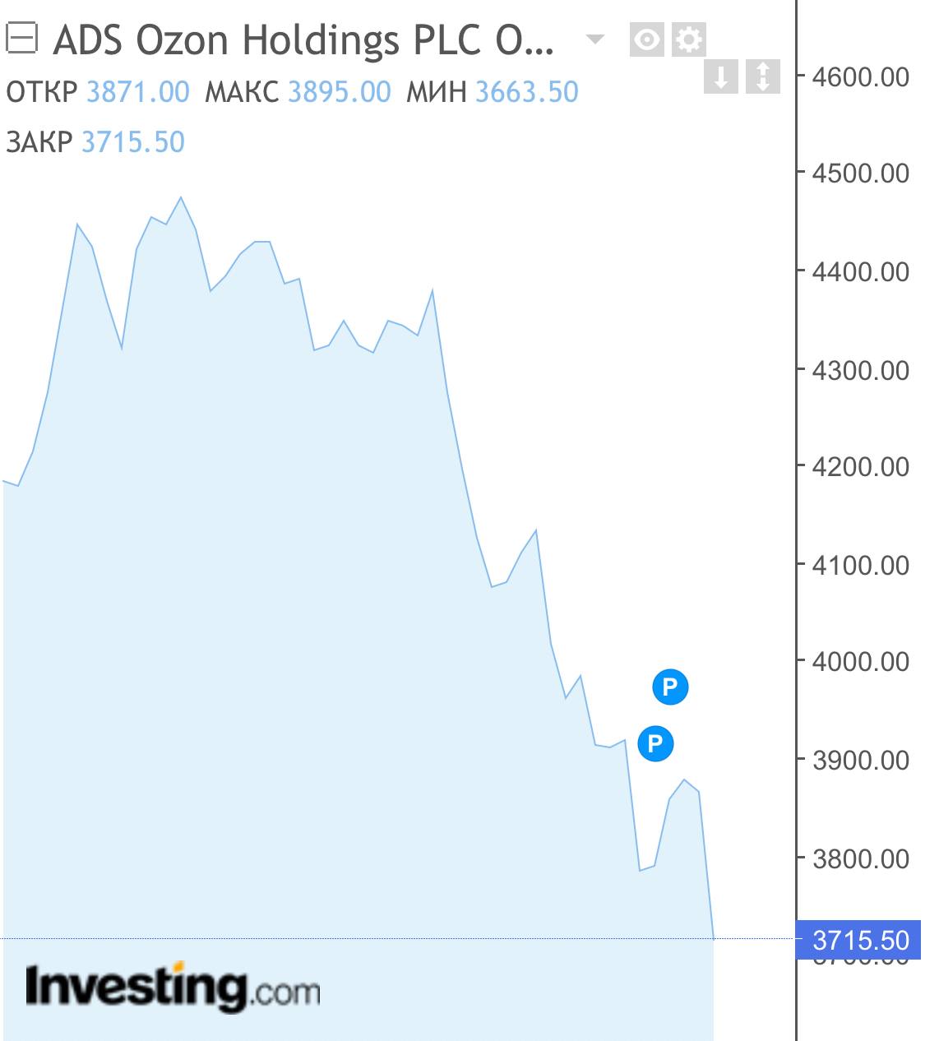
Task: Click the 4600.00 label on price axis
Action: pyautogui.click(x=860, y=77)
